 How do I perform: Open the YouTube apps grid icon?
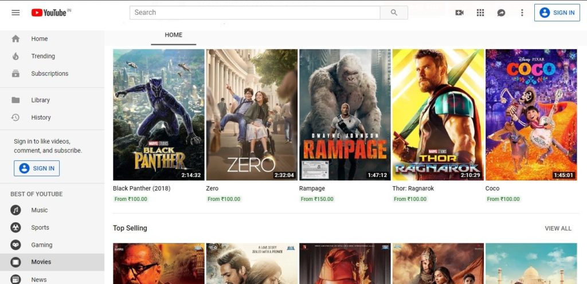pos(480,13)
